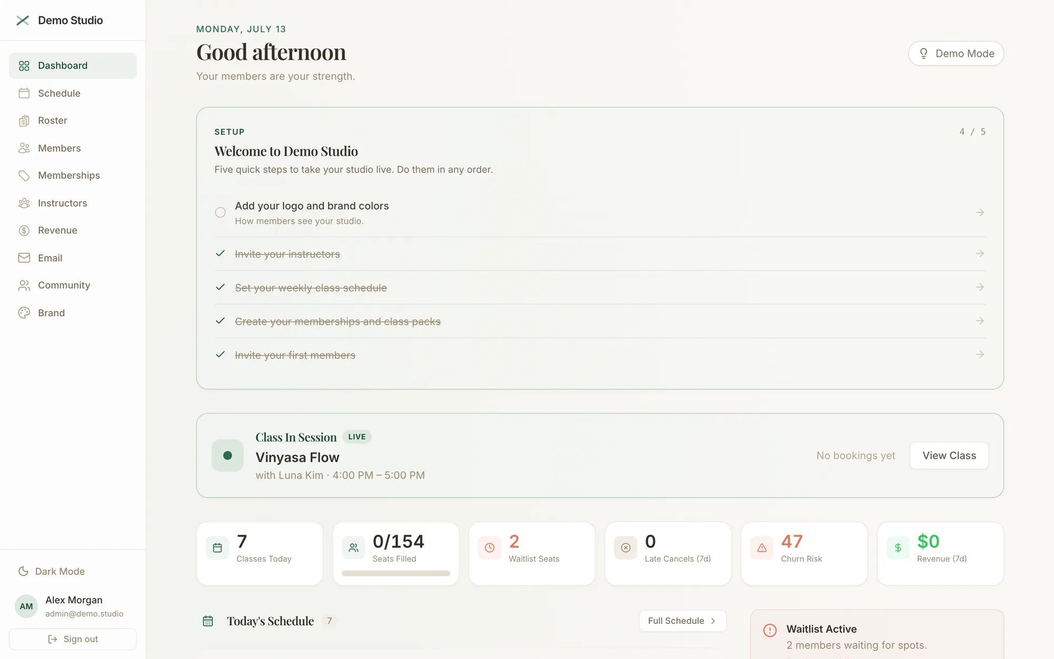Click the $0 Revenue value
The height and width of the screenshot is (659, 1054).
(x=928, y=541)
